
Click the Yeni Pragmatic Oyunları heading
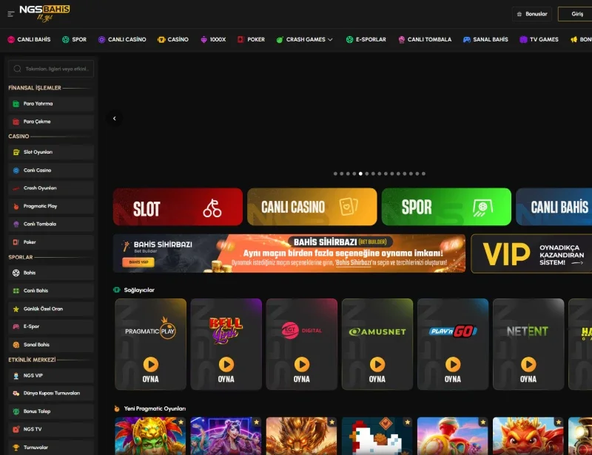click(x=155, y=408)
